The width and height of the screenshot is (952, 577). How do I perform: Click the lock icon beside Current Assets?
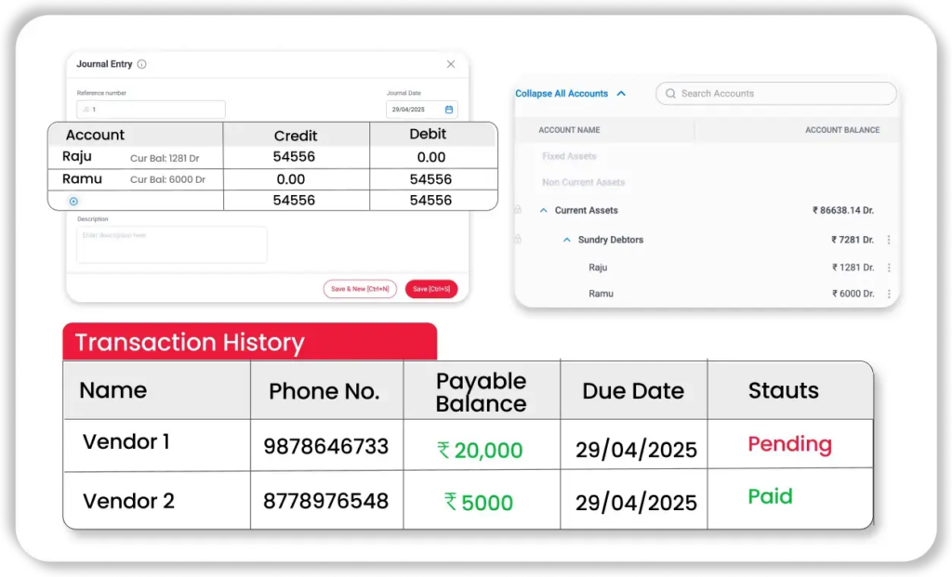[518, 211]
